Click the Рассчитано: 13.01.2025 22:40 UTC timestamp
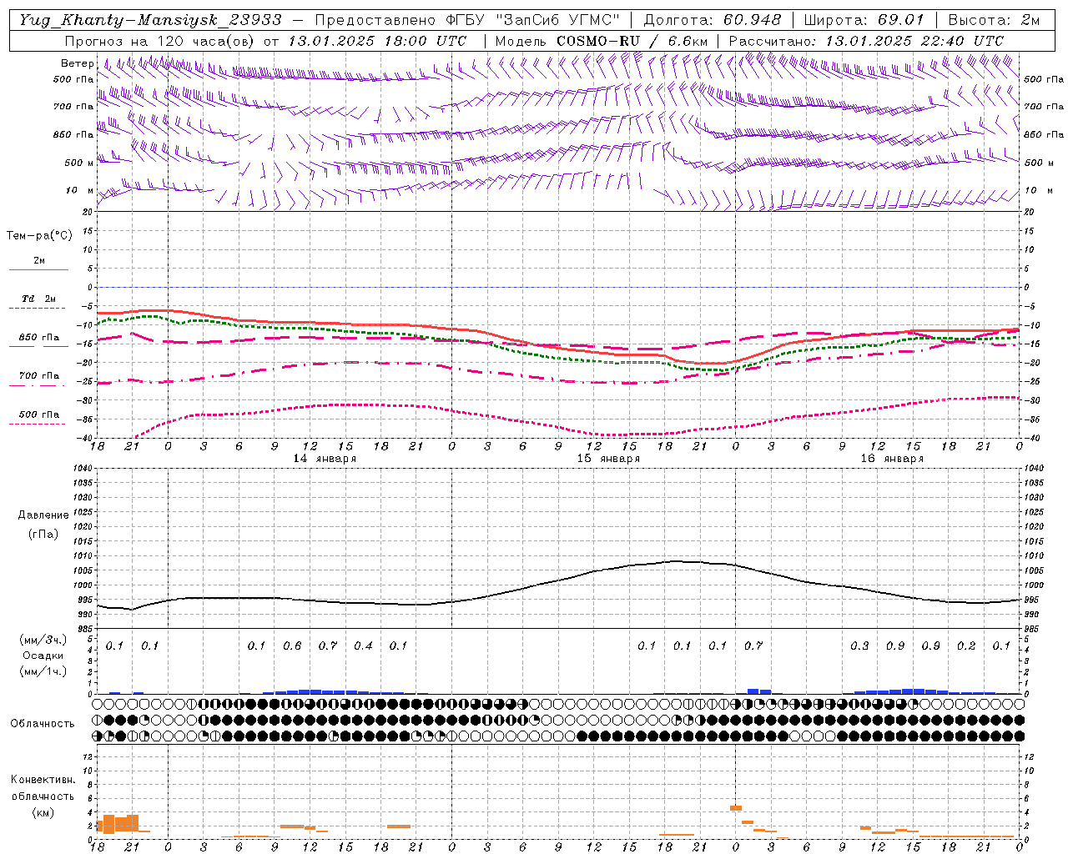Image resolution: width=1068 pixels, height=854 pixels. click(866, 41)
